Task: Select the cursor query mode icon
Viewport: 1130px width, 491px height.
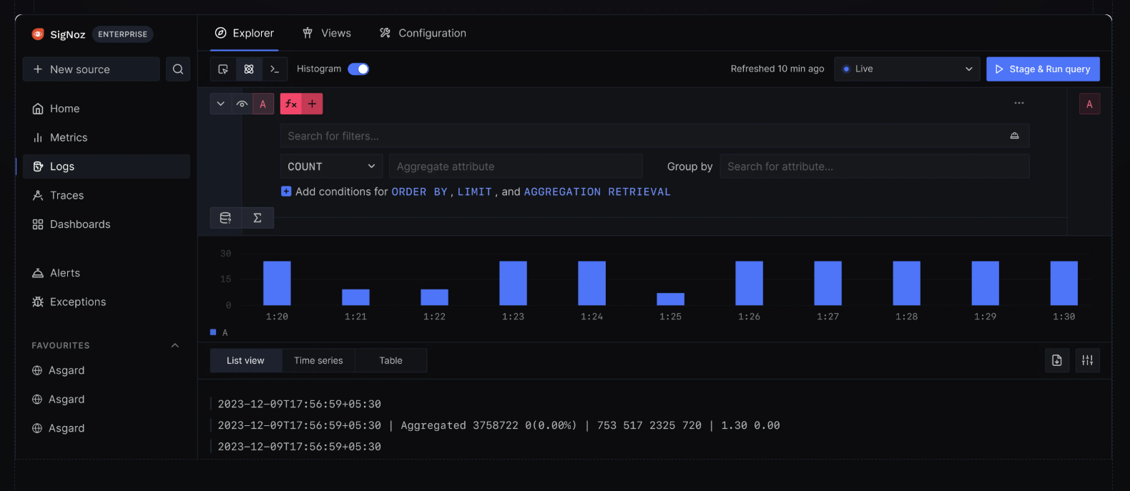Action: [x=223, y=69]
